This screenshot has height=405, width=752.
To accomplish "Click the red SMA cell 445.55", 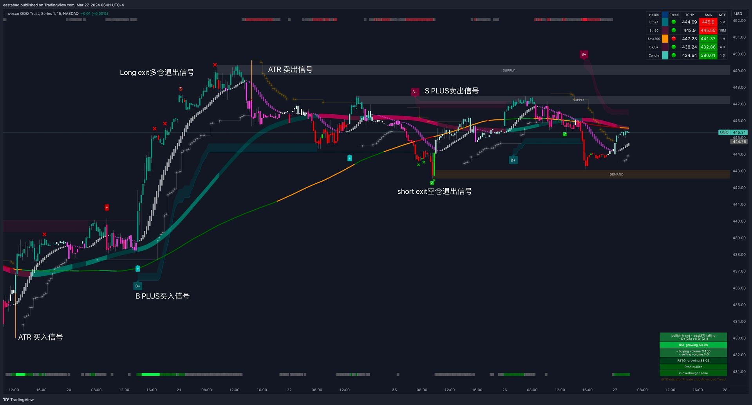I will point(708,30).
